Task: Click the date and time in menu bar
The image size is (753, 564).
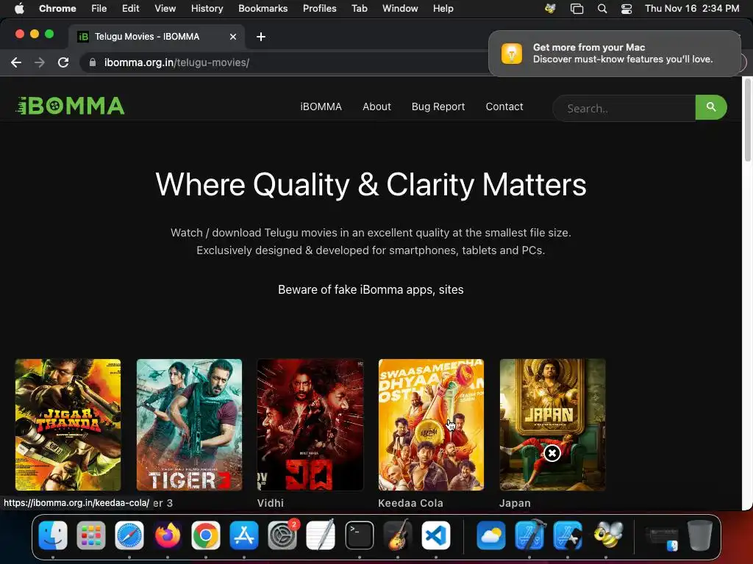Action: (691, 8)
